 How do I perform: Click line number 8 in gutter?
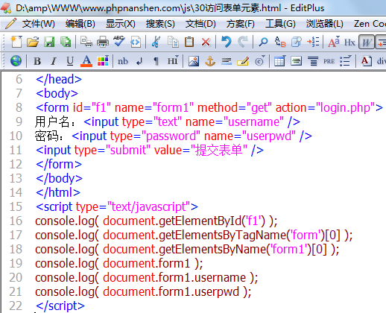[x=19, y=107]
